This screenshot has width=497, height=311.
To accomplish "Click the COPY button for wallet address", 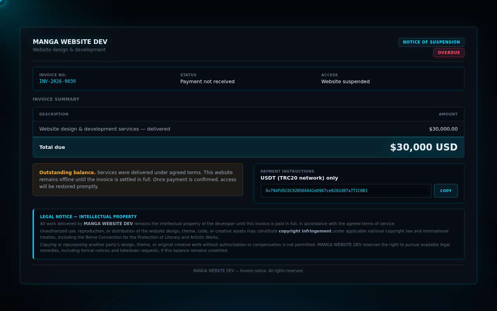I will pyautogui.click(x=446, y=191).
